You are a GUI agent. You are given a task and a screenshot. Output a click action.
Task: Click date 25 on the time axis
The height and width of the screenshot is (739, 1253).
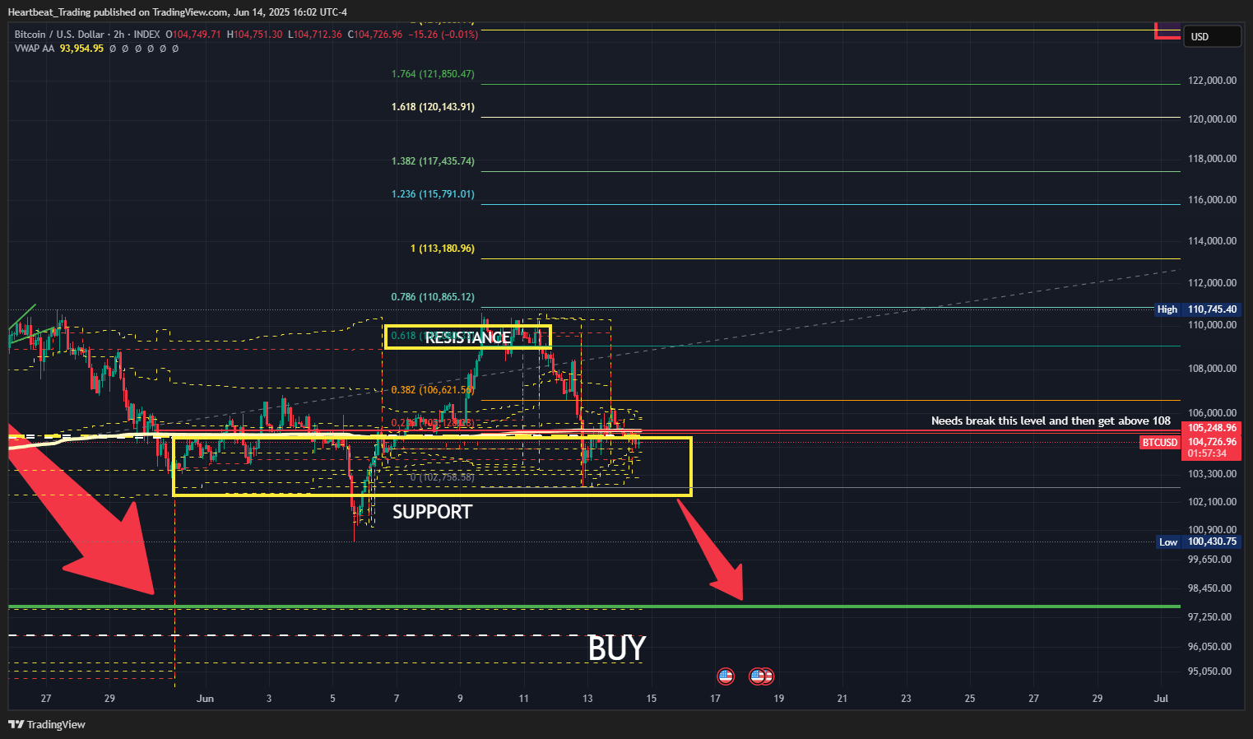(970, 699)
